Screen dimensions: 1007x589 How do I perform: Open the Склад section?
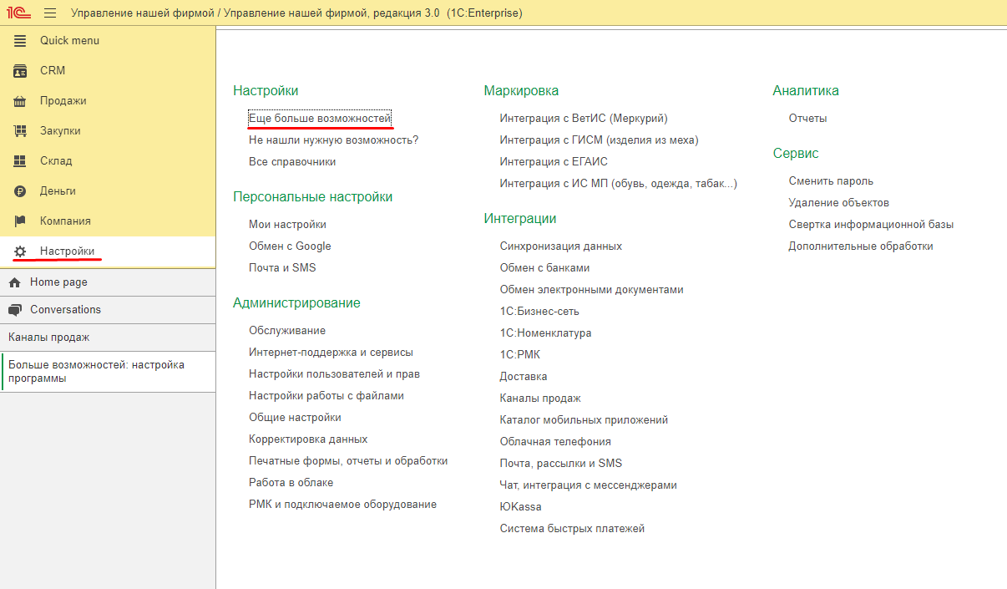click(108, 161)
